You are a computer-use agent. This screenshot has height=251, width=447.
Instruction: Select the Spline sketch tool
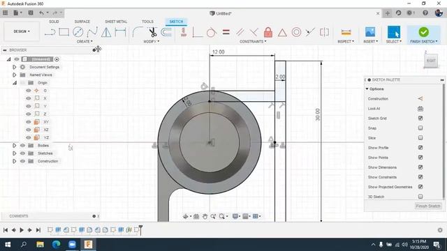tap(91, 32)
